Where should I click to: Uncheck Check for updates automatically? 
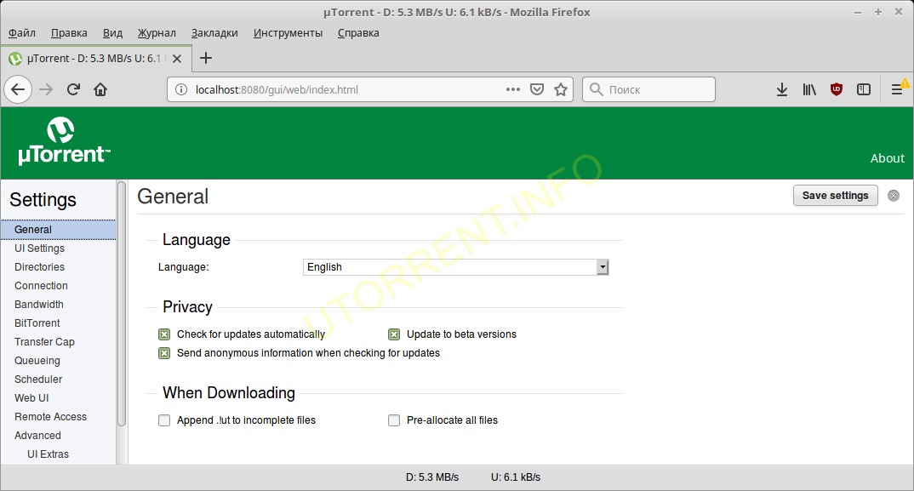[x=164, y=334]
